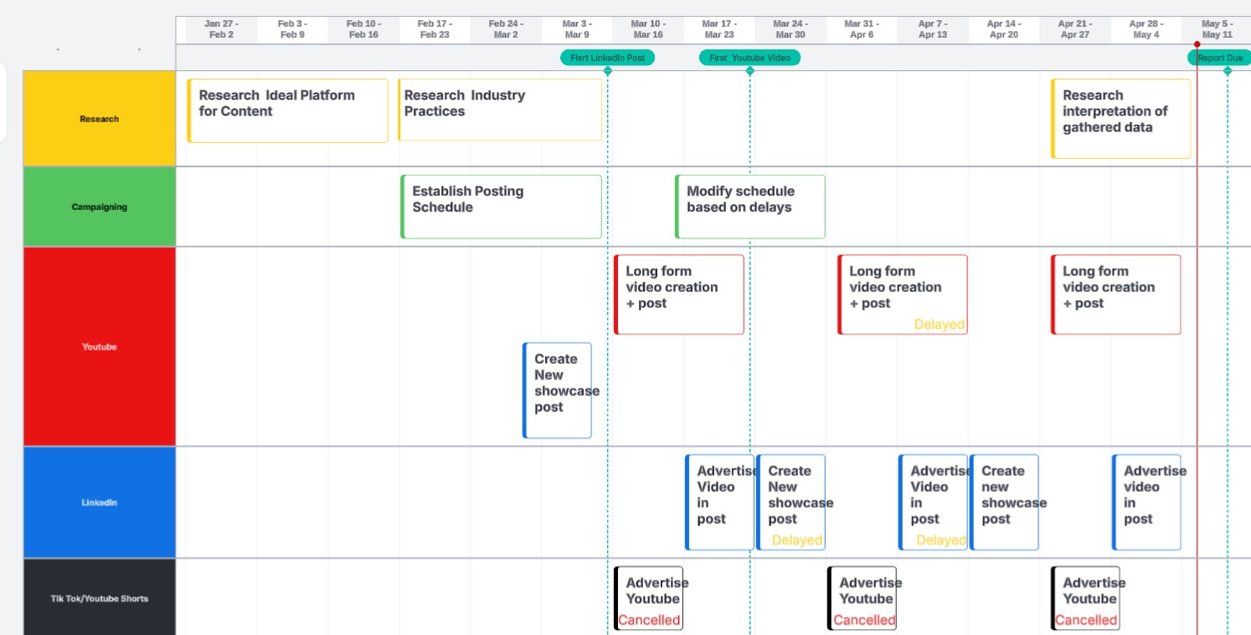Click the Apr 14 - Apr 20 week header
This screenshot has height=635, width=1251.
coord(1003,29)
